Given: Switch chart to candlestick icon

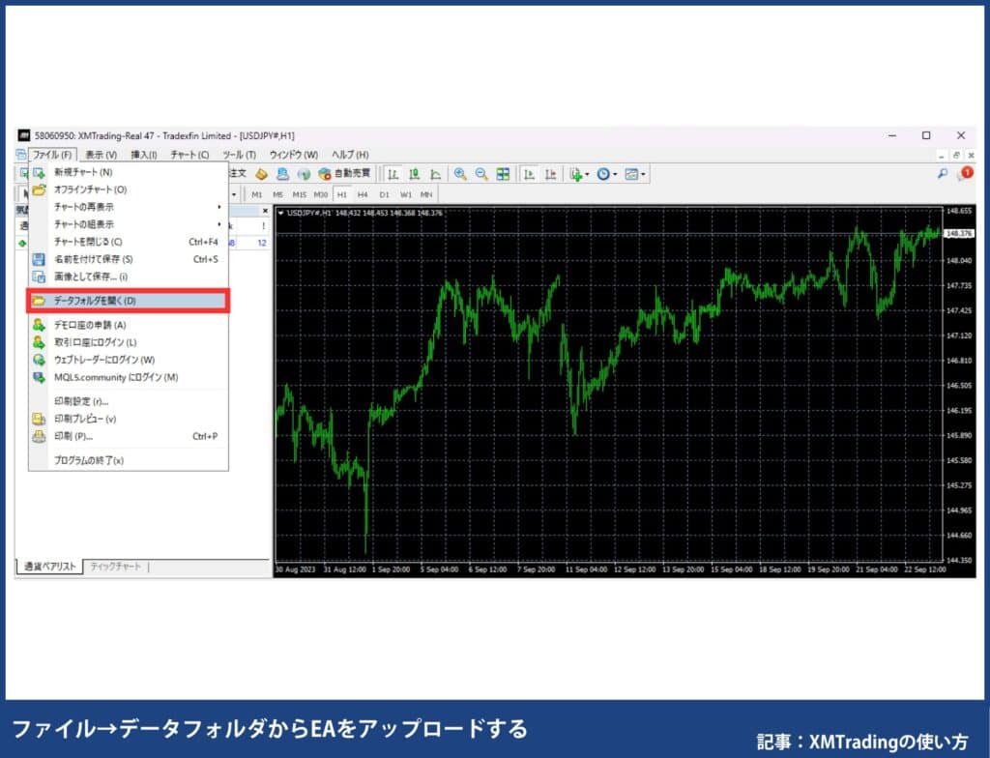Looking at the screenshot, I should 414,174.
